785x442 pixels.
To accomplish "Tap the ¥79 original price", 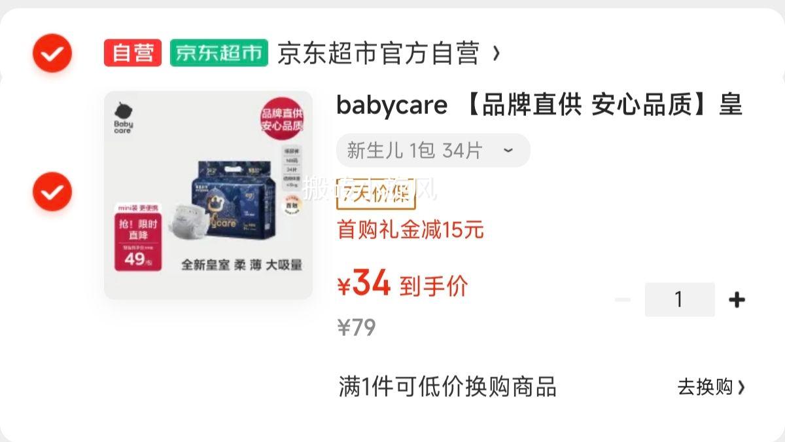I will point(357,327).
